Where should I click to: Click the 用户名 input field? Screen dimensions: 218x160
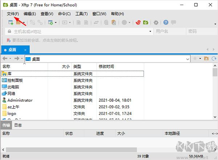coord(170,31)
